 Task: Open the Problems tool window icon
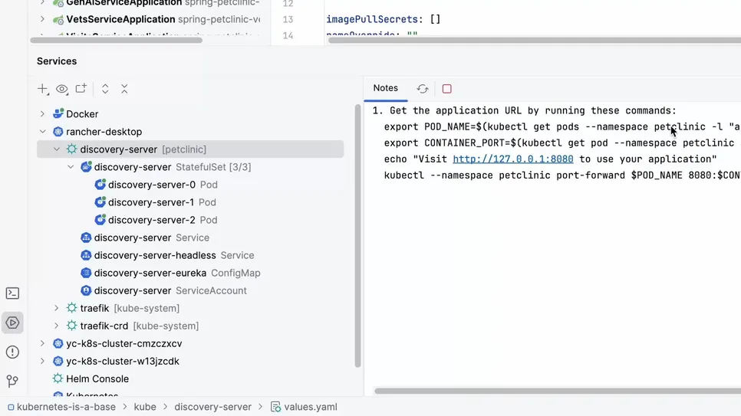[x=12, y=352]
